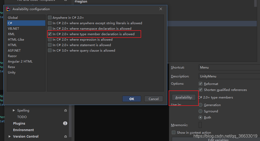260x141 pixels.
Task: Click the Mnemonic input box
Action: tap(200, 125)
